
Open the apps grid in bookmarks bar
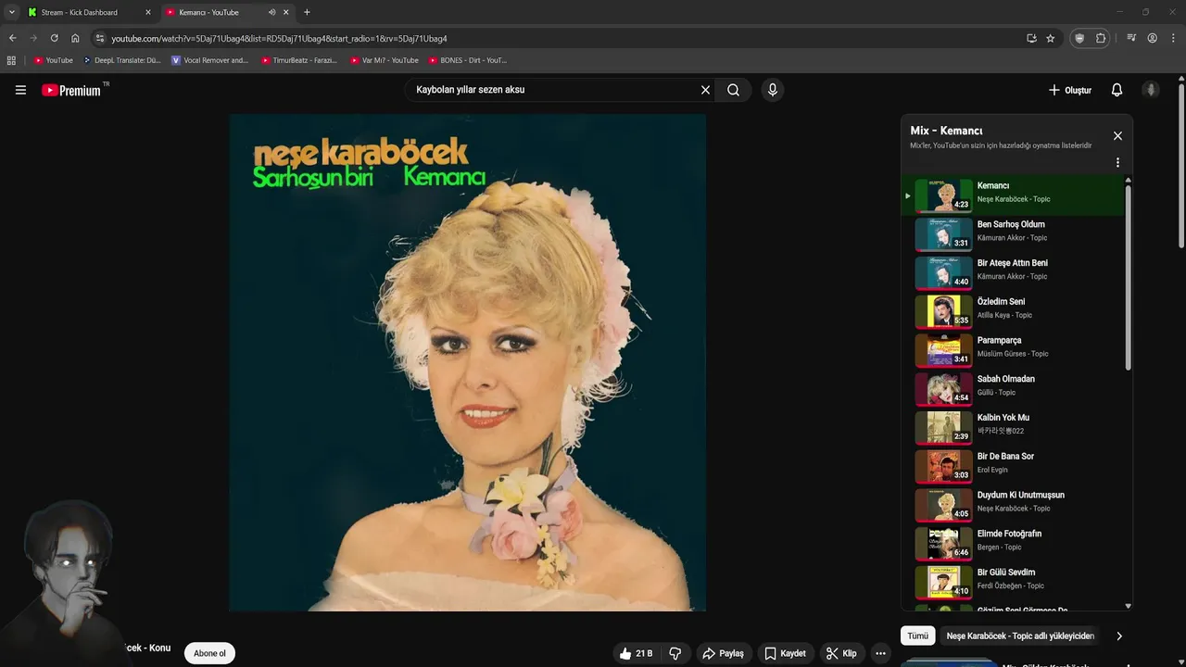[x=11, y=60]
